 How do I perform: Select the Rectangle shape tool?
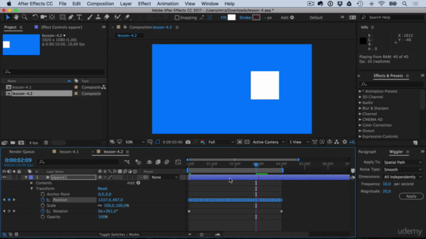pos(63,17)
